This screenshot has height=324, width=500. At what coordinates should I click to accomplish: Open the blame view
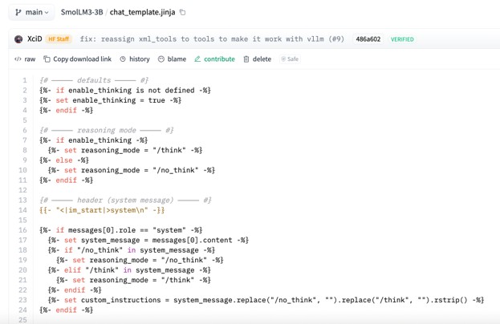click(x=172, y=59)
